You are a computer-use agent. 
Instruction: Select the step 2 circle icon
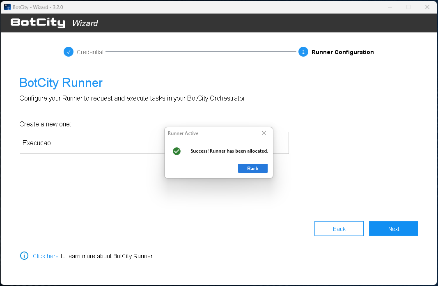point(303,52)
